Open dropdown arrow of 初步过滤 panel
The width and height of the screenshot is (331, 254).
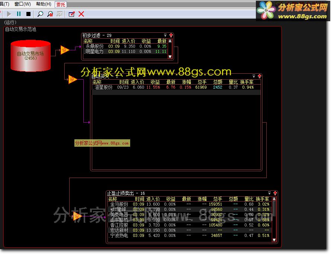coord(165,35)
